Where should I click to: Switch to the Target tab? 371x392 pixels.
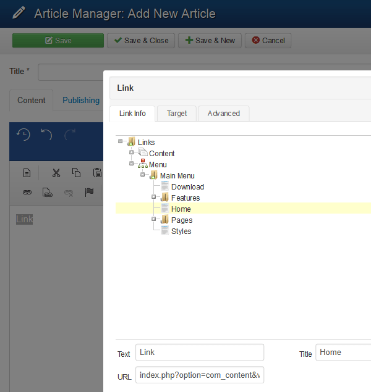176,114
